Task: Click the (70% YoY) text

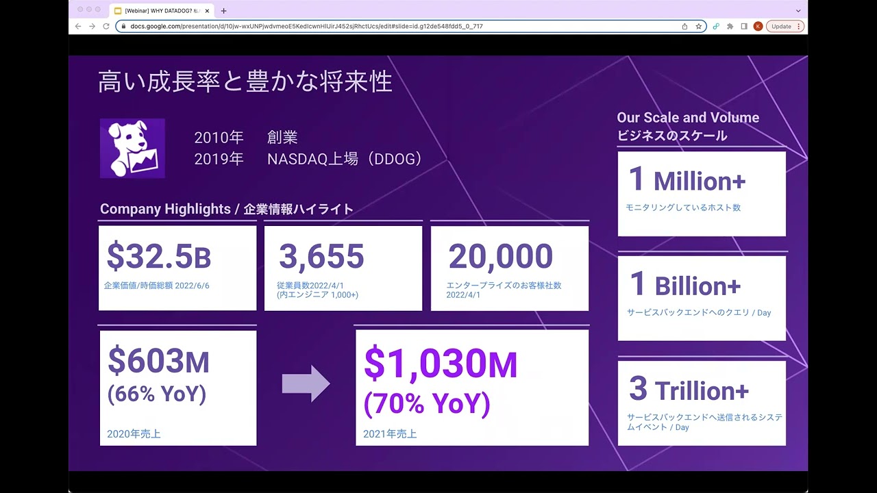Action: (427, 403)
